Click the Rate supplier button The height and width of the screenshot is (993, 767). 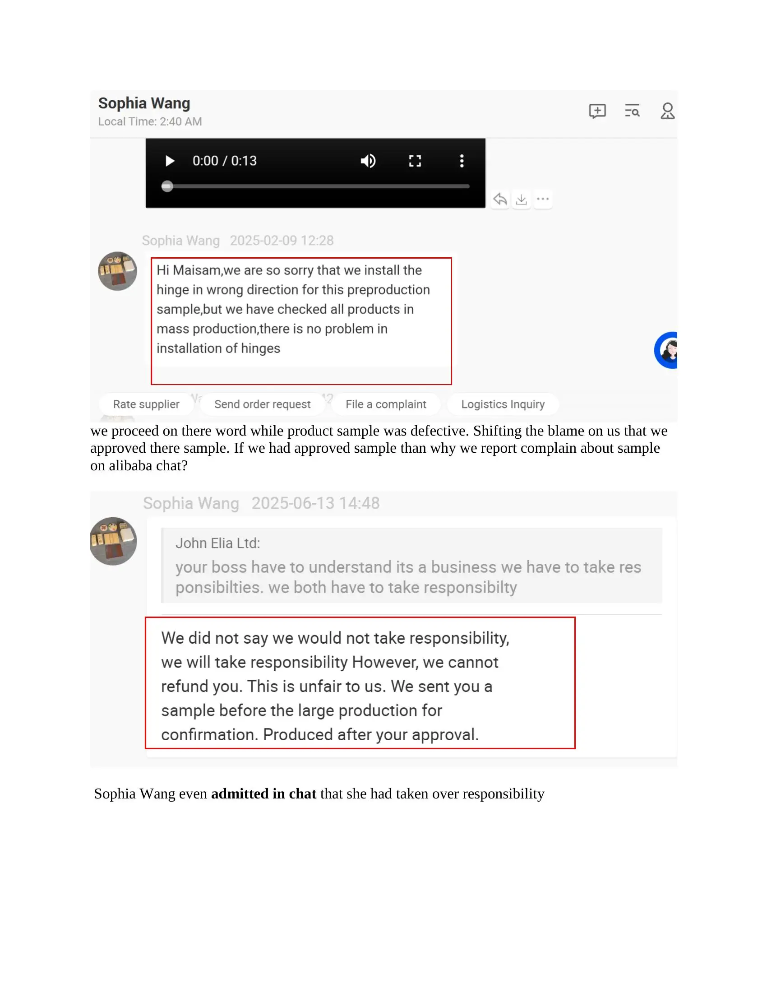[146, 404]
